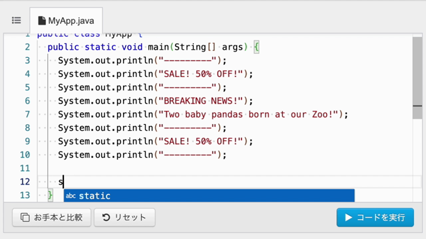The height and width of the screenshot is (239, 426).
Task: Click the play triangle icon to run
Action: point(348,217)
